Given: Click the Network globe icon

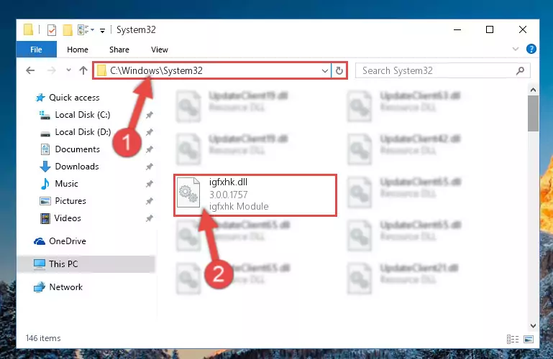Looking at the screenshot, I should [40, 287].
